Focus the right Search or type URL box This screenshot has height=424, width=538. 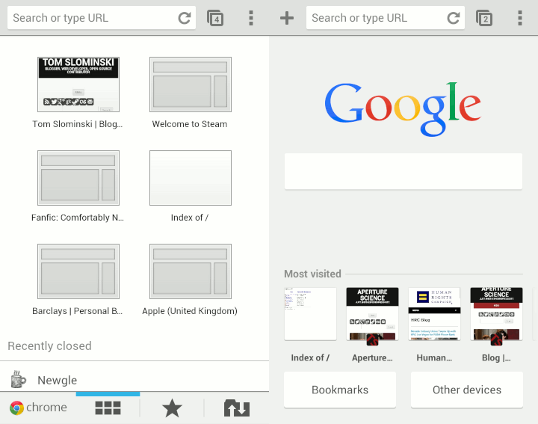click(386, 18)
